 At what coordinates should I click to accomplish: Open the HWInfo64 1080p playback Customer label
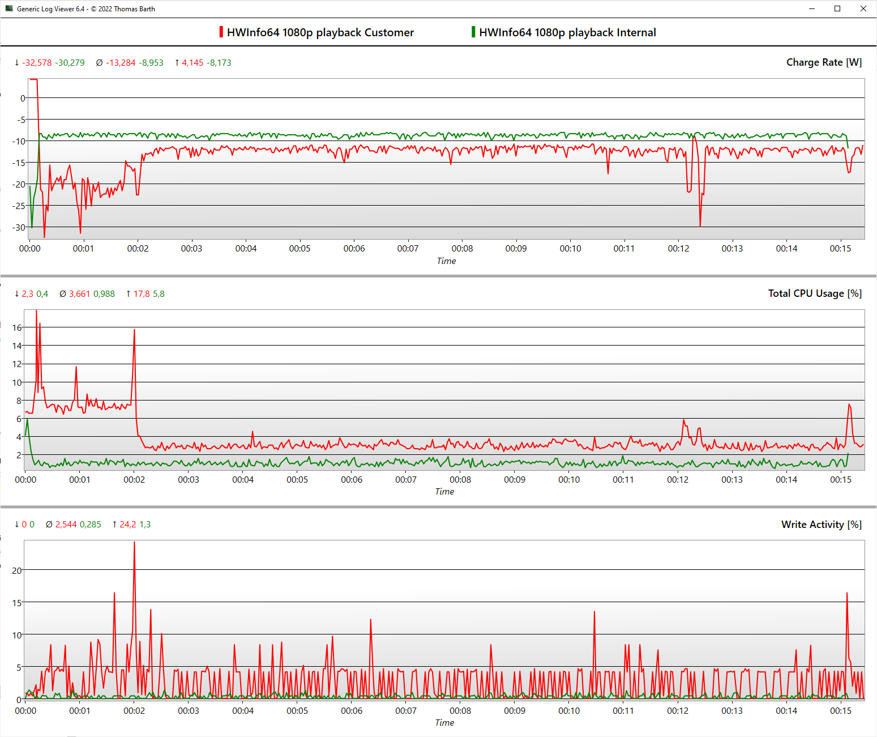coord(320,32)
